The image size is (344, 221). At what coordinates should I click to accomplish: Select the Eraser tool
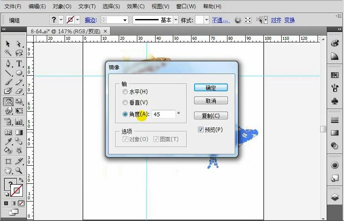pyautogui.click(x=19, y=91)
